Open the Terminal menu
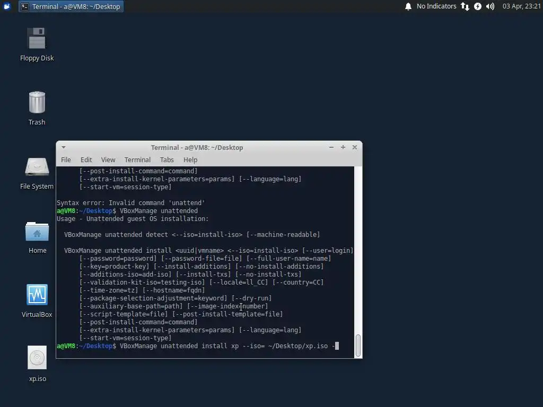The width and height of the screenshot is (543, 407). click(137, 160)
